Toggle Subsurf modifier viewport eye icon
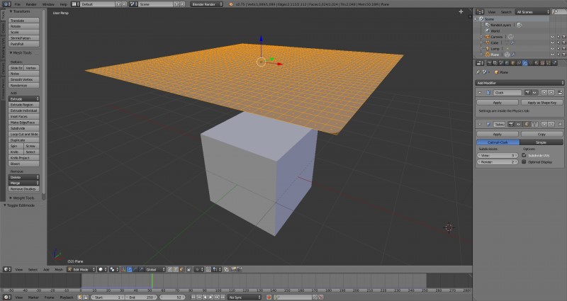 [x=518, y=125]
